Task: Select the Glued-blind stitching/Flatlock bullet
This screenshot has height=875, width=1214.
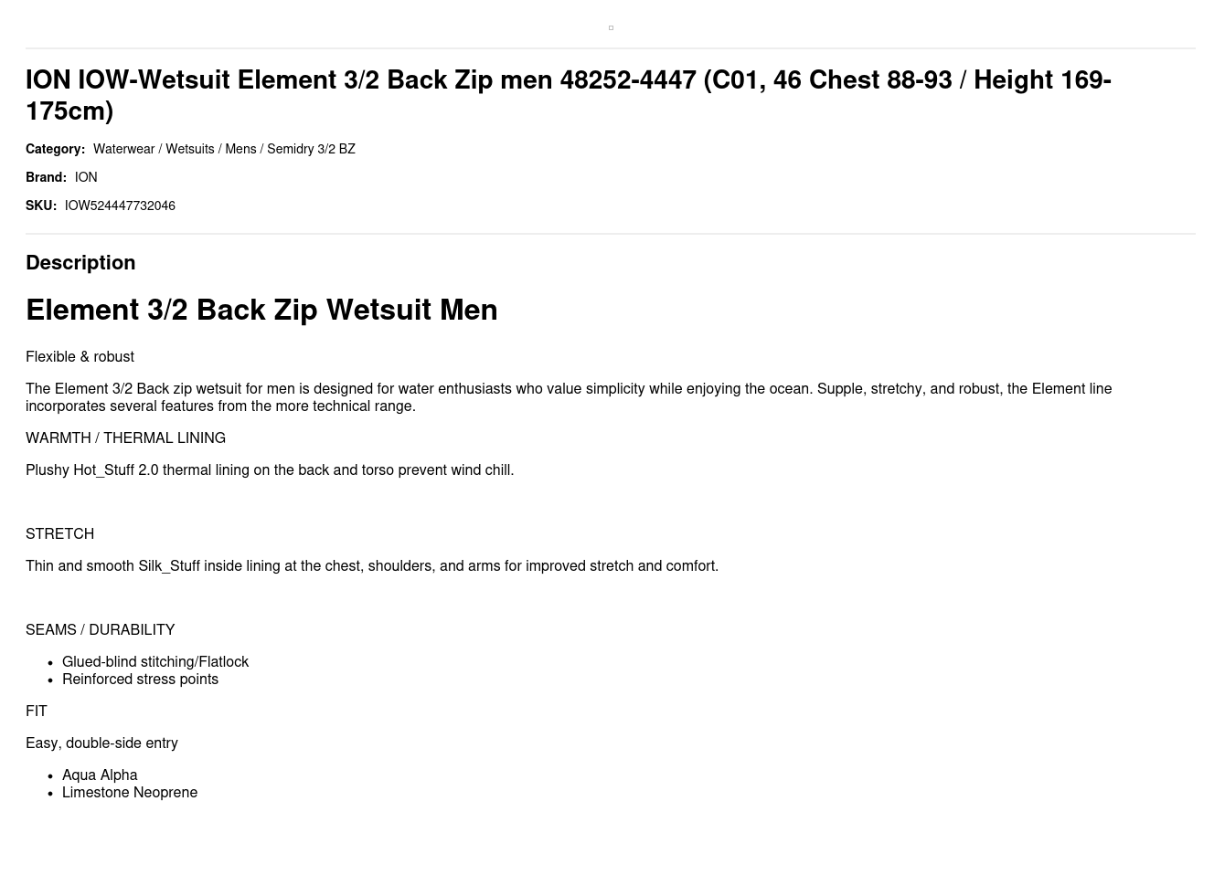Action: tap(155, 662)
